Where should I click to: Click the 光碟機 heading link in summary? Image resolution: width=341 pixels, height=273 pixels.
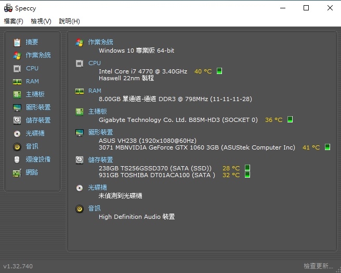tap(97, 188)
